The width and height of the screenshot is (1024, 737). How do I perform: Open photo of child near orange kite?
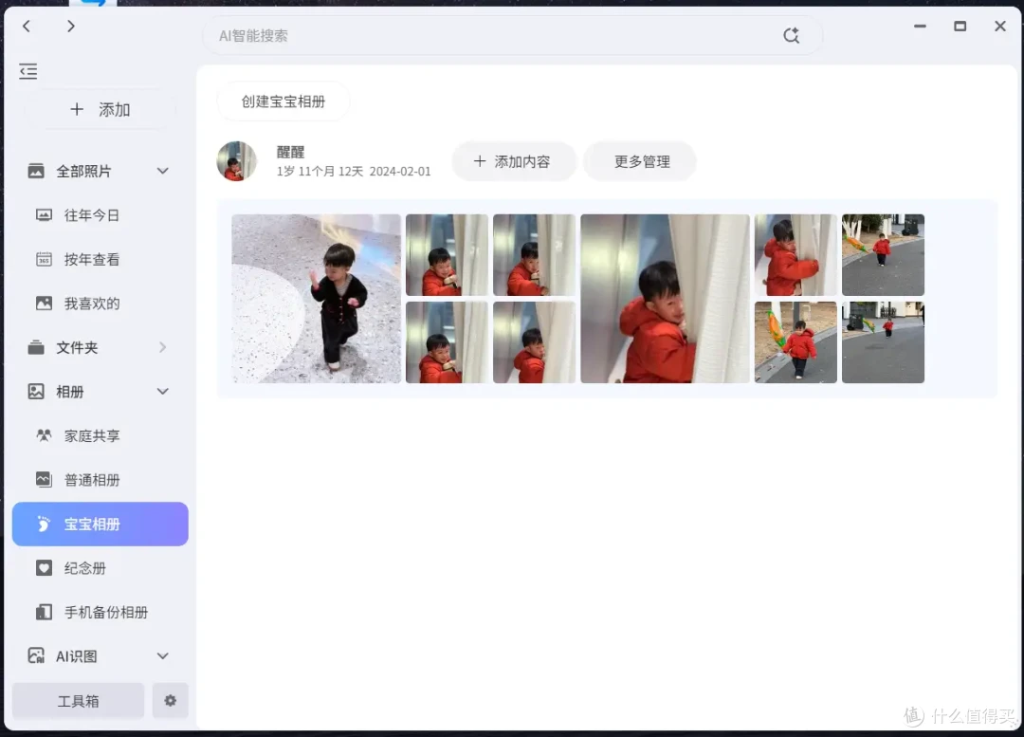point(795,342)
